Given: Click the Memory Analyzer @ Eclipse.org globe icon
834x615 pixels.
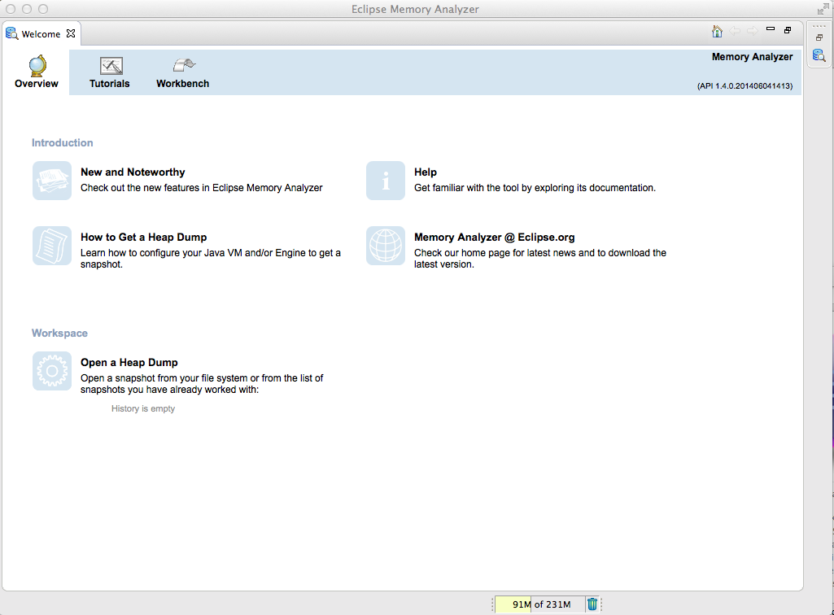Looking at the screenshot, I should (x=386, y=246).
